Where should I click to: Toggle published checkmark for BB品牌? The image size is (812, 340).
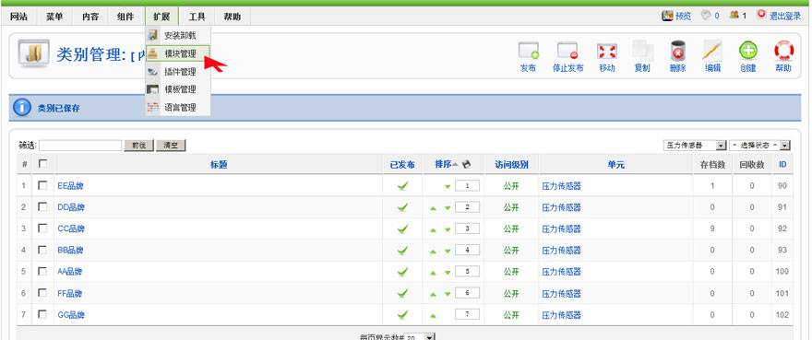(x=402, y=251)
